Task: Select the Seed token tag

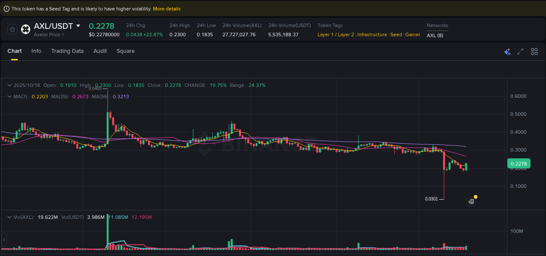Action: pyautogui.click(x=396, y=35)
